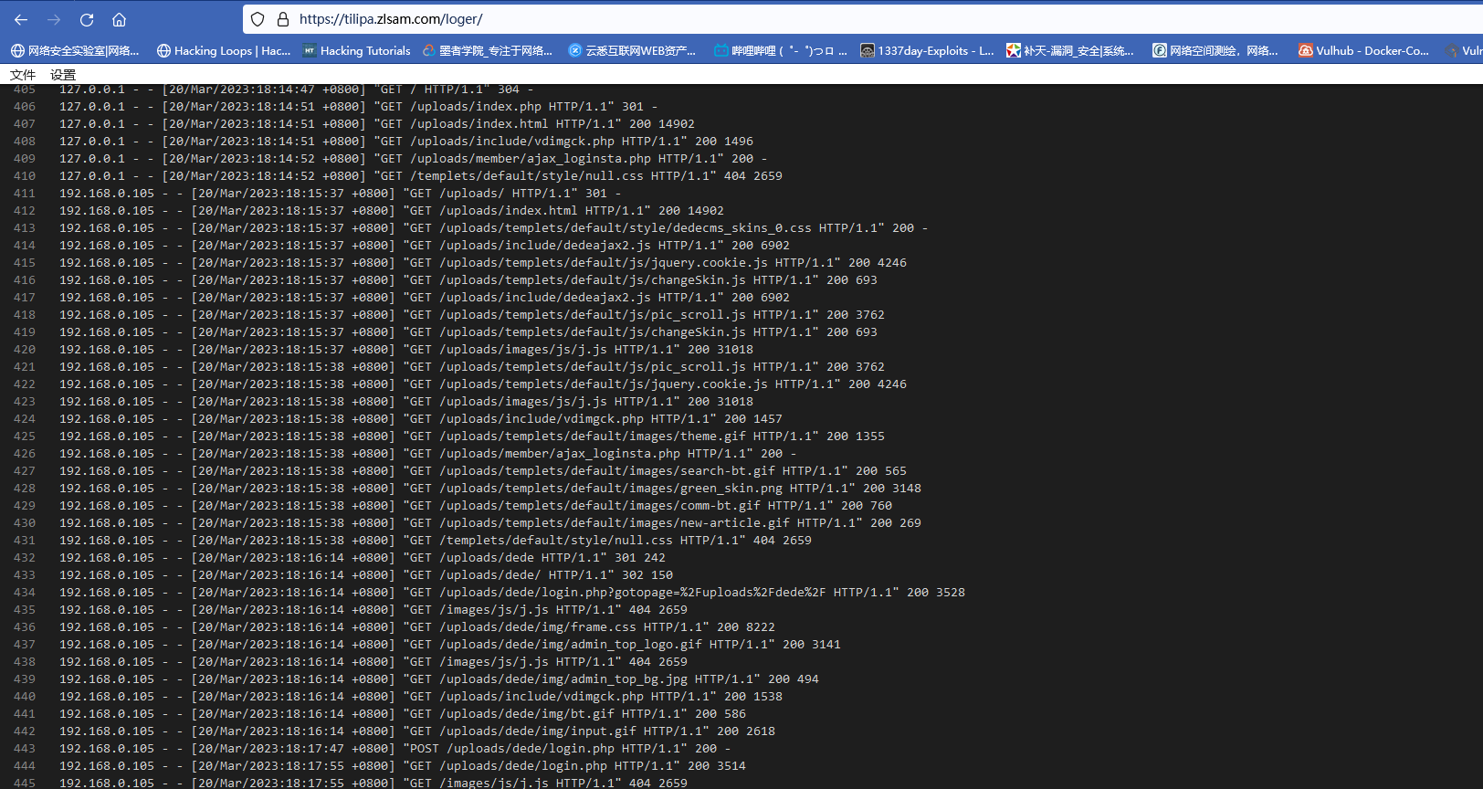Open the 墨者学院 bookmark
1483x789 pixels.
(x=488, y=51)
